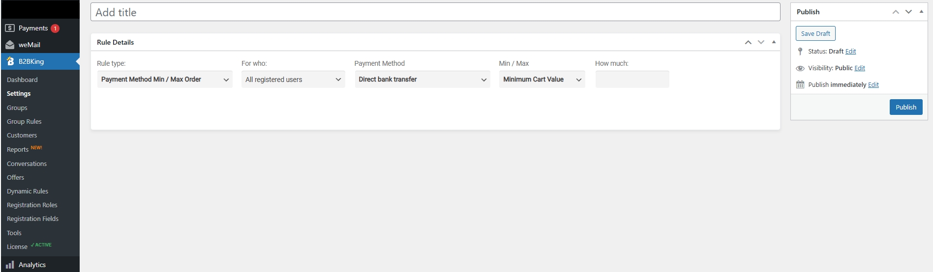This screenshot has height=272, width=933.
Task: Open Dynamic Rules in sidebar menu
Action: coord(28,191)
